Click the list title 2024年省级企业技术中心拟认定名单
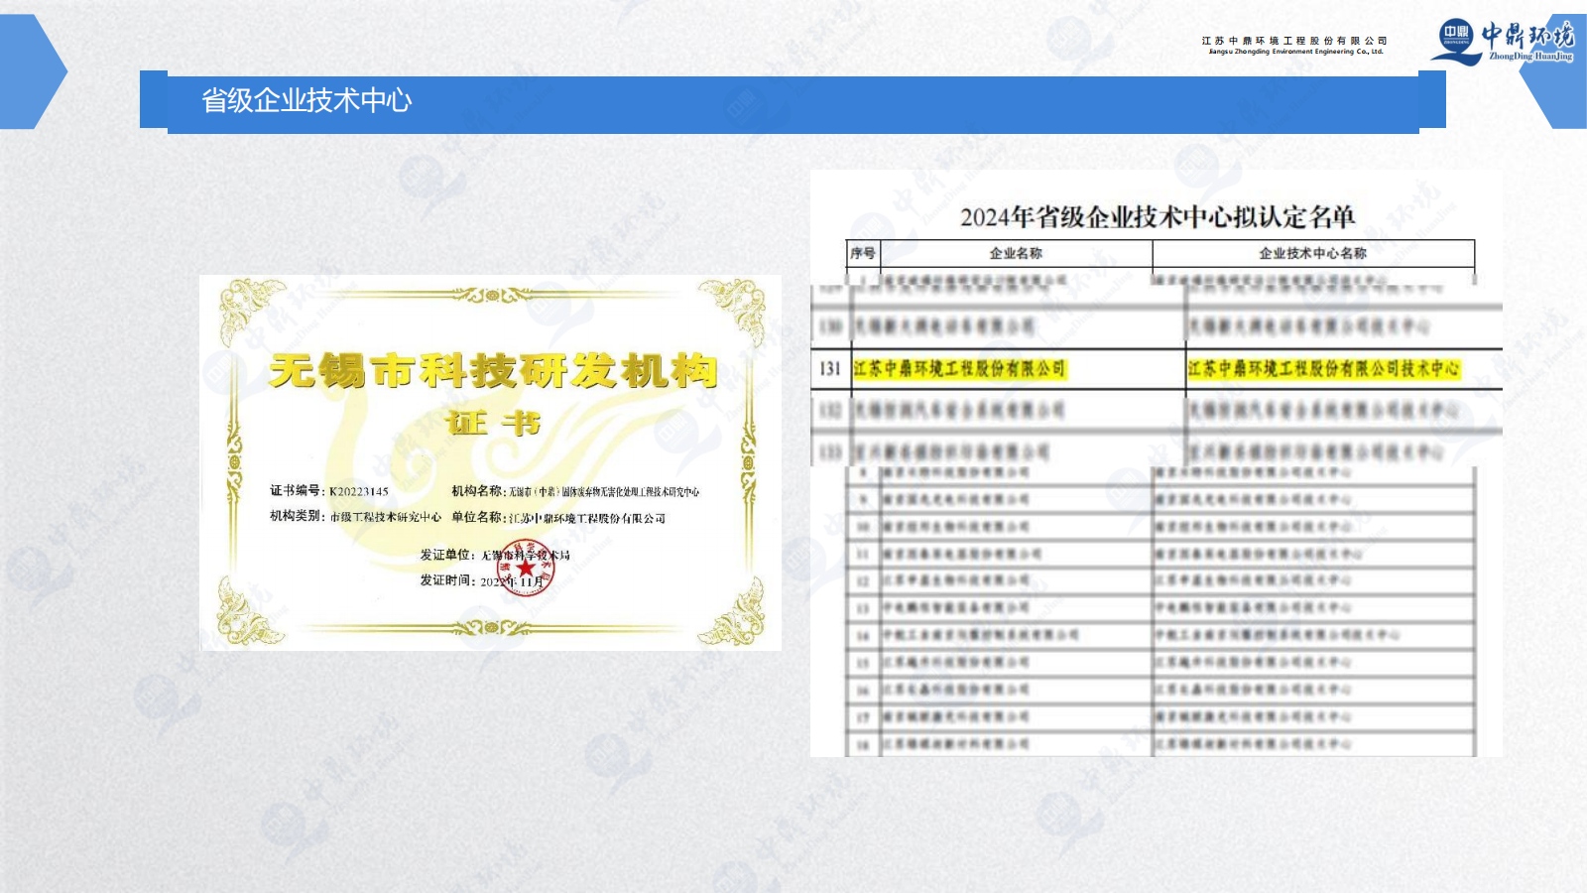 coord(1157,216)
